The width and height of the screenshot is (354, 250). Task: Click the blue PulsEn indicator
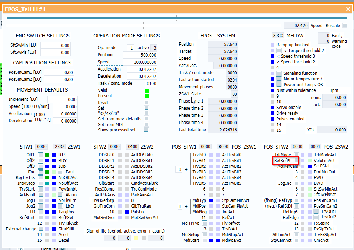127,212
